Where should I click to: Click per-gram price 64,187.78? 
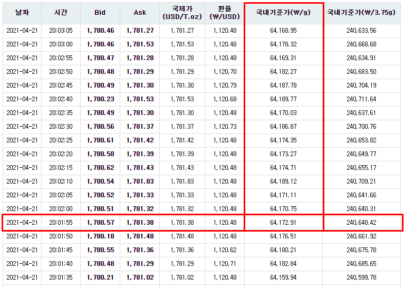click(283, 85)
